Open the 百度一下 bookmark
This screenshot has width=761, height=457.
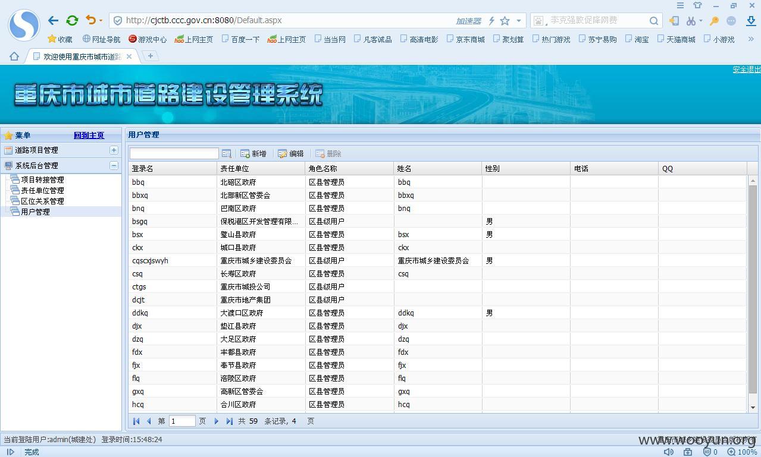[x=240, y=39]
